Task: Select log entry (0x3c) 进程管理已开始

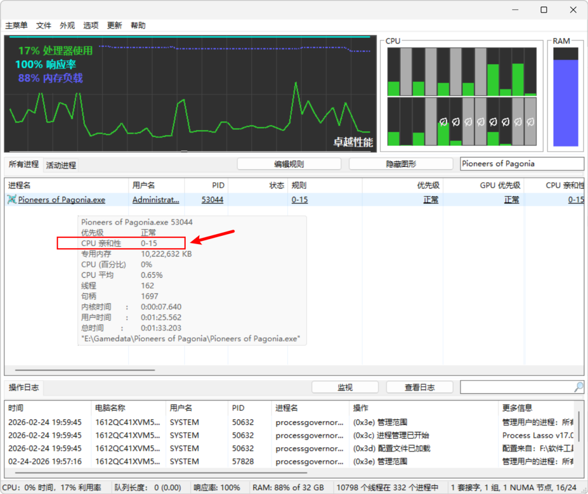Action: (289, 435)
